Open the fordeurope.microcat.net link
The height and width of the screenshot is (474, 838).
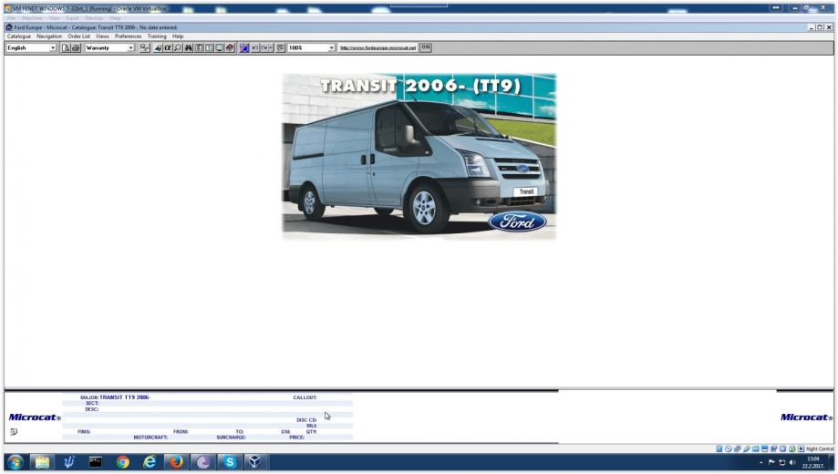tap(378, 47)
